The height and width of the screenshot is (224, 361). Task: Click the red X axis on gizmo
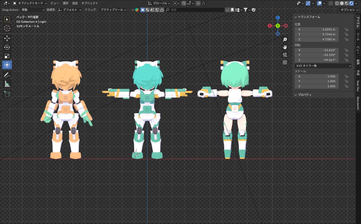[x=270, y=26]
